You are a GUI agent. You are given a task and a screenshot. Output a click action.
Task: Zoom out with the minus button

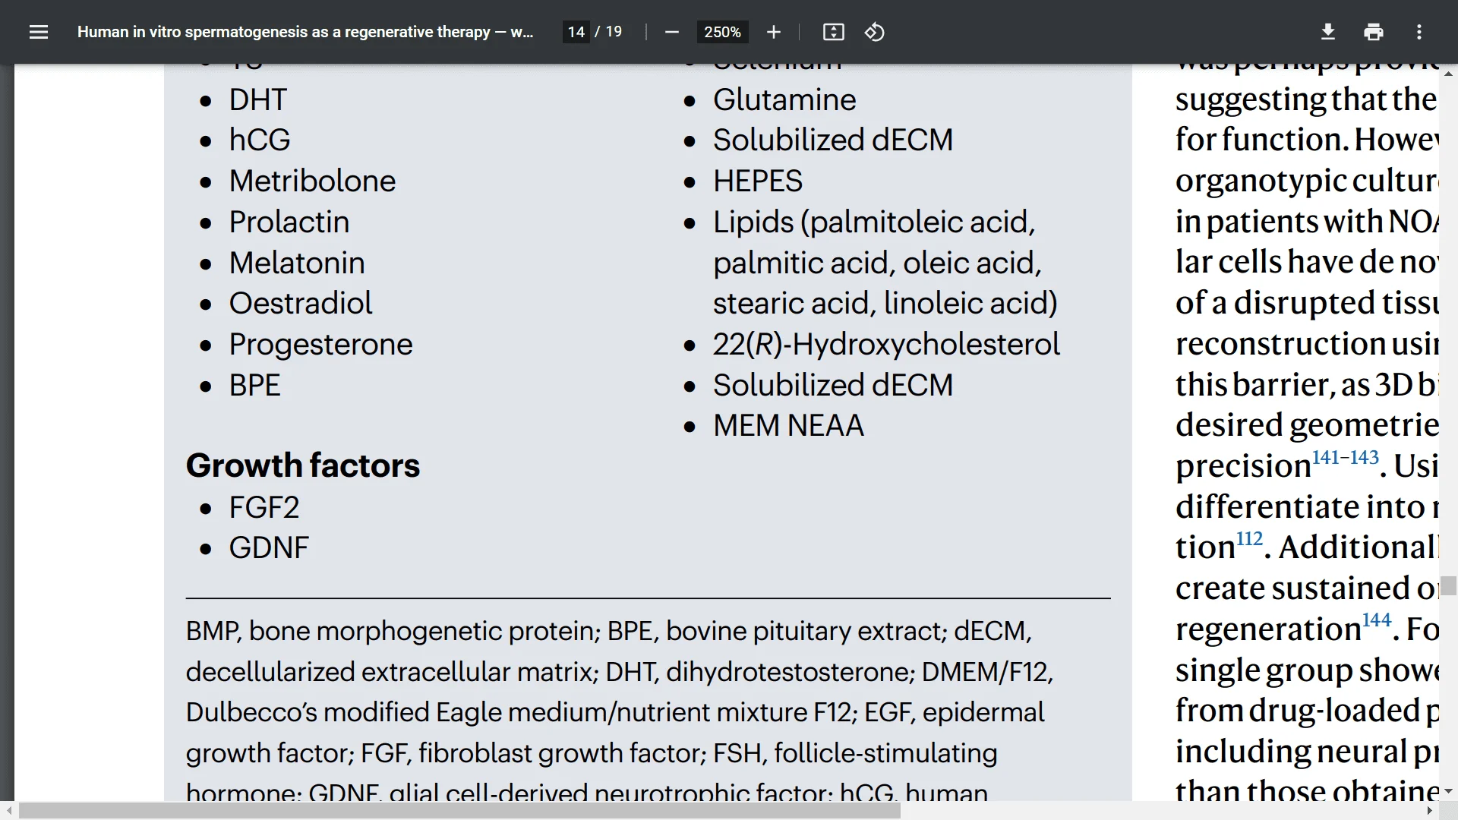point(671,32)
